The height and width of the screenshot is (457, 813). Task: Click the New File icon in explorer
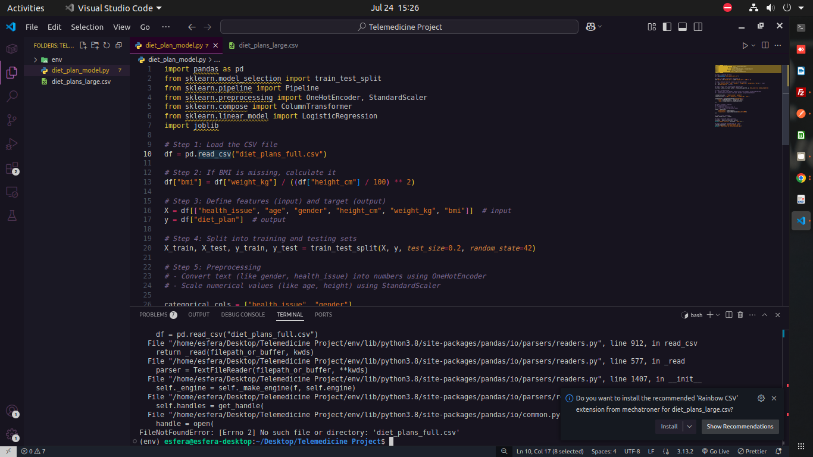tap(83, 45)
